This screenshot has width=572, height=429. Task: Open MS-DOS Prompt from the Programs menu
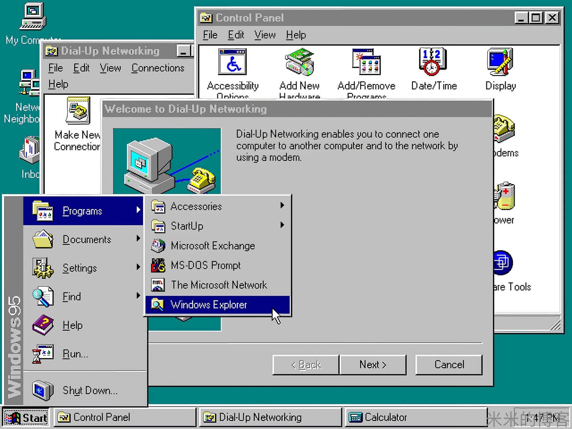coord(205,265)
